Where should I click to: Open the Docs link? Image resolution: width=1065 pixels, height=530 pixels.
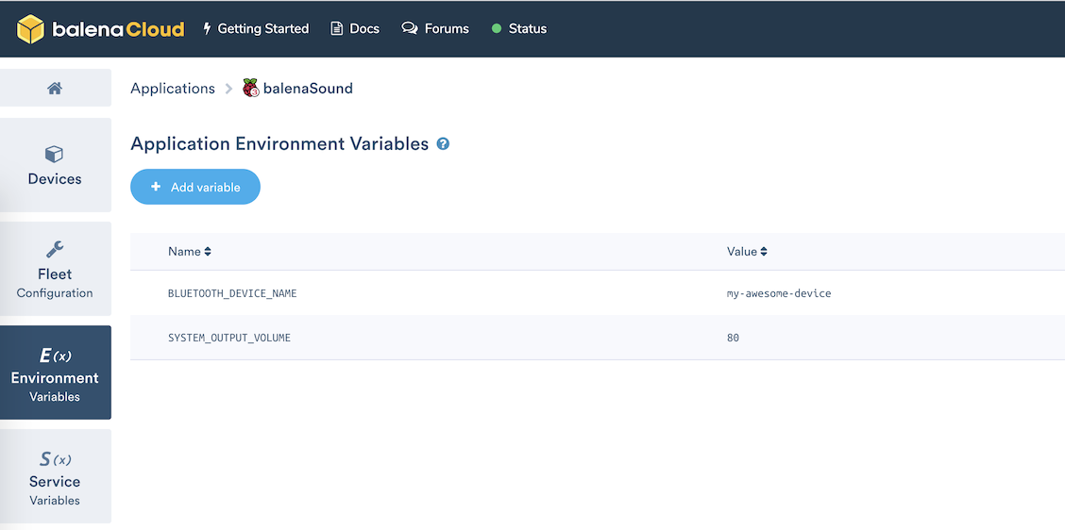coord(355,28)
